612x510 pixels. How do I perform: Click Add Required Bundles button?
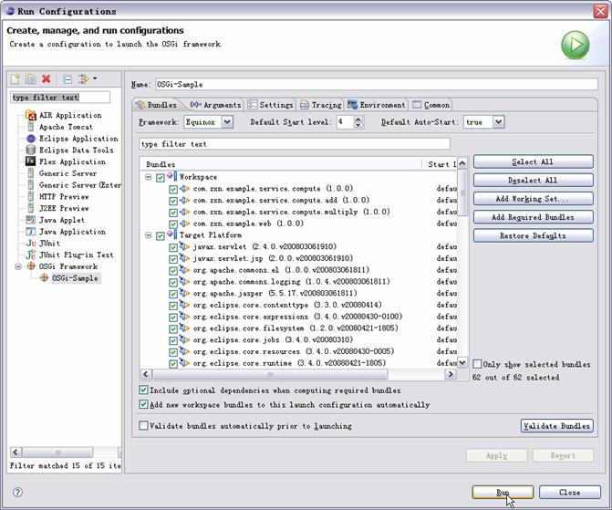(x=534, y=217)
